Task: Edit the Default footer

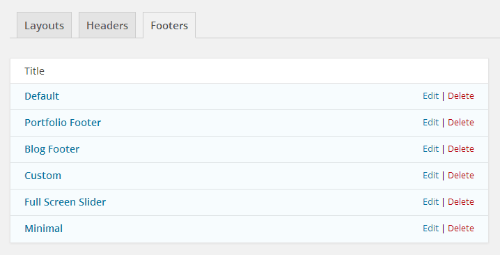Action: (430, 95)
